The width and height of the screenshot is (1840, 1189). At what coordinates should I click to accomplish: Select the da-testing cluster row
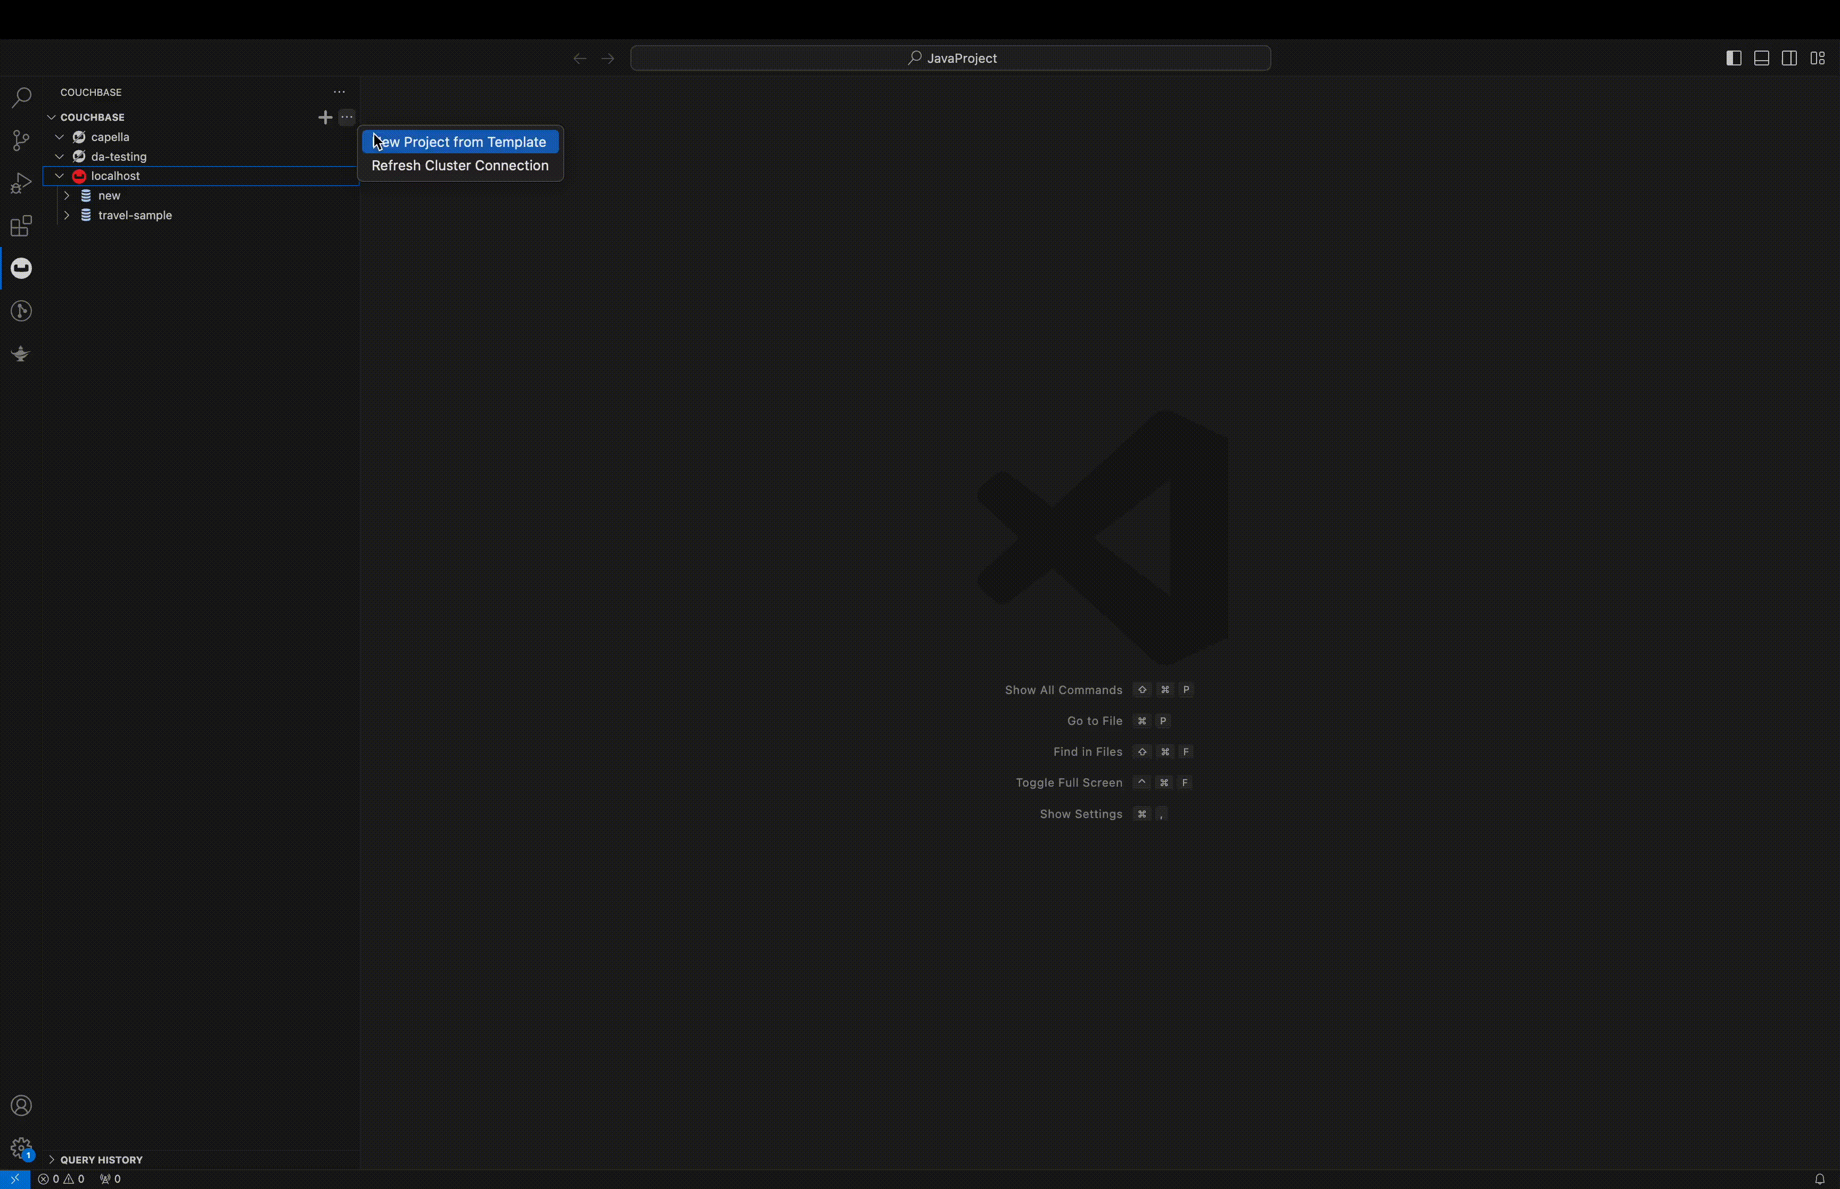point(201,156)
